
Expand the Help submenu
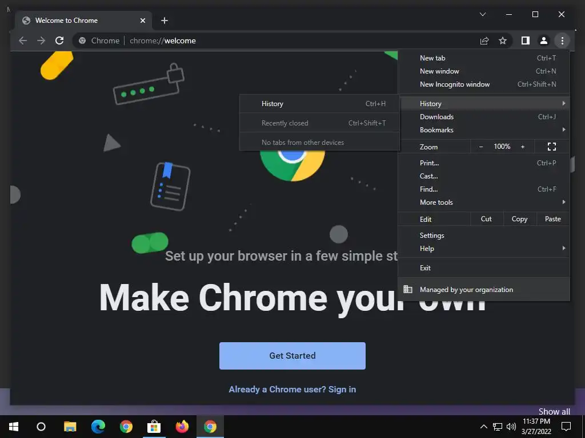tap(484, 249)
